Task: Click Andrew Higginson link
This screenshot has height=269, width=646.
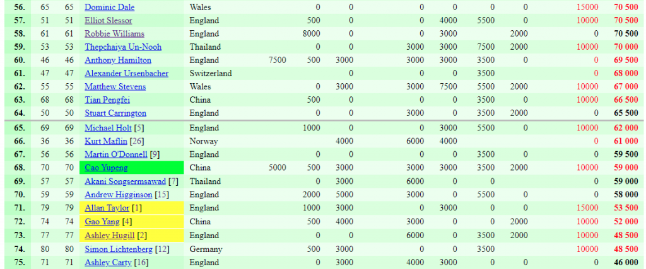Action: click(118, 195)
